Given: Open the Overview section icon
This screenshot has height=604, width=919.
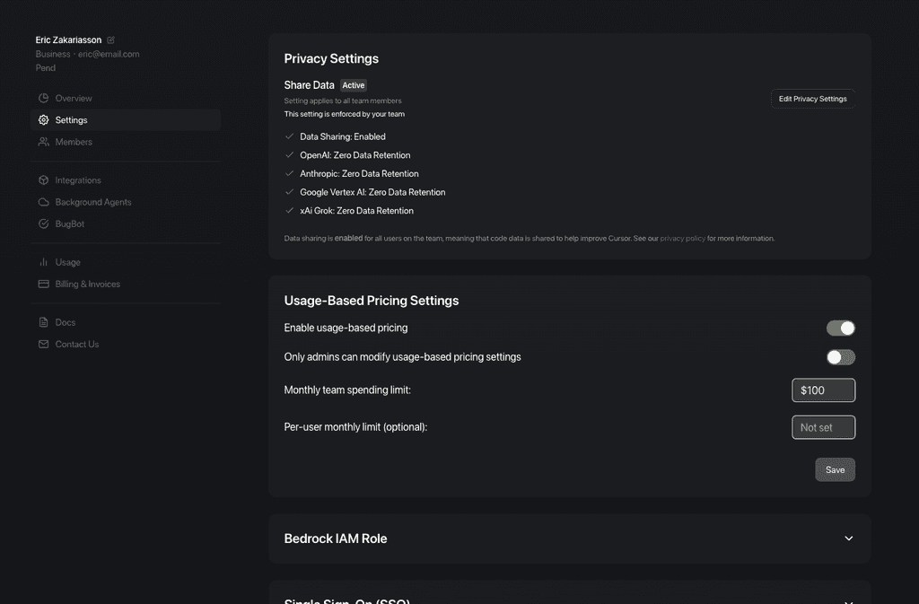Looking at the screenshot, I should (x=43, y=98).
